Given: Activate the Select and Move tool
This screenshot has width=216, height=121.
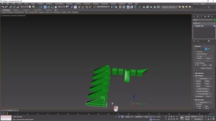Looking at the screenshot, I should coord(45,7).
